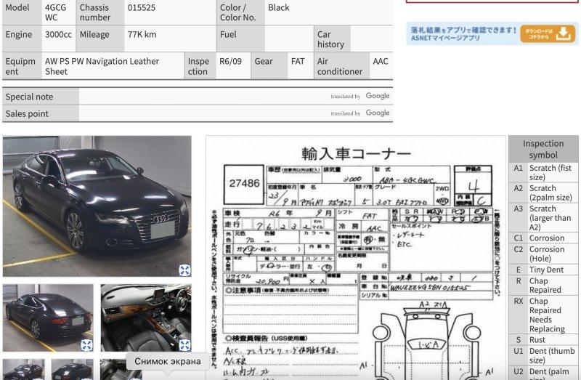Click the chassis number 015525 cell
This screenshot has height=380, width=581.
pyautogui.click(x=168, y=12)
